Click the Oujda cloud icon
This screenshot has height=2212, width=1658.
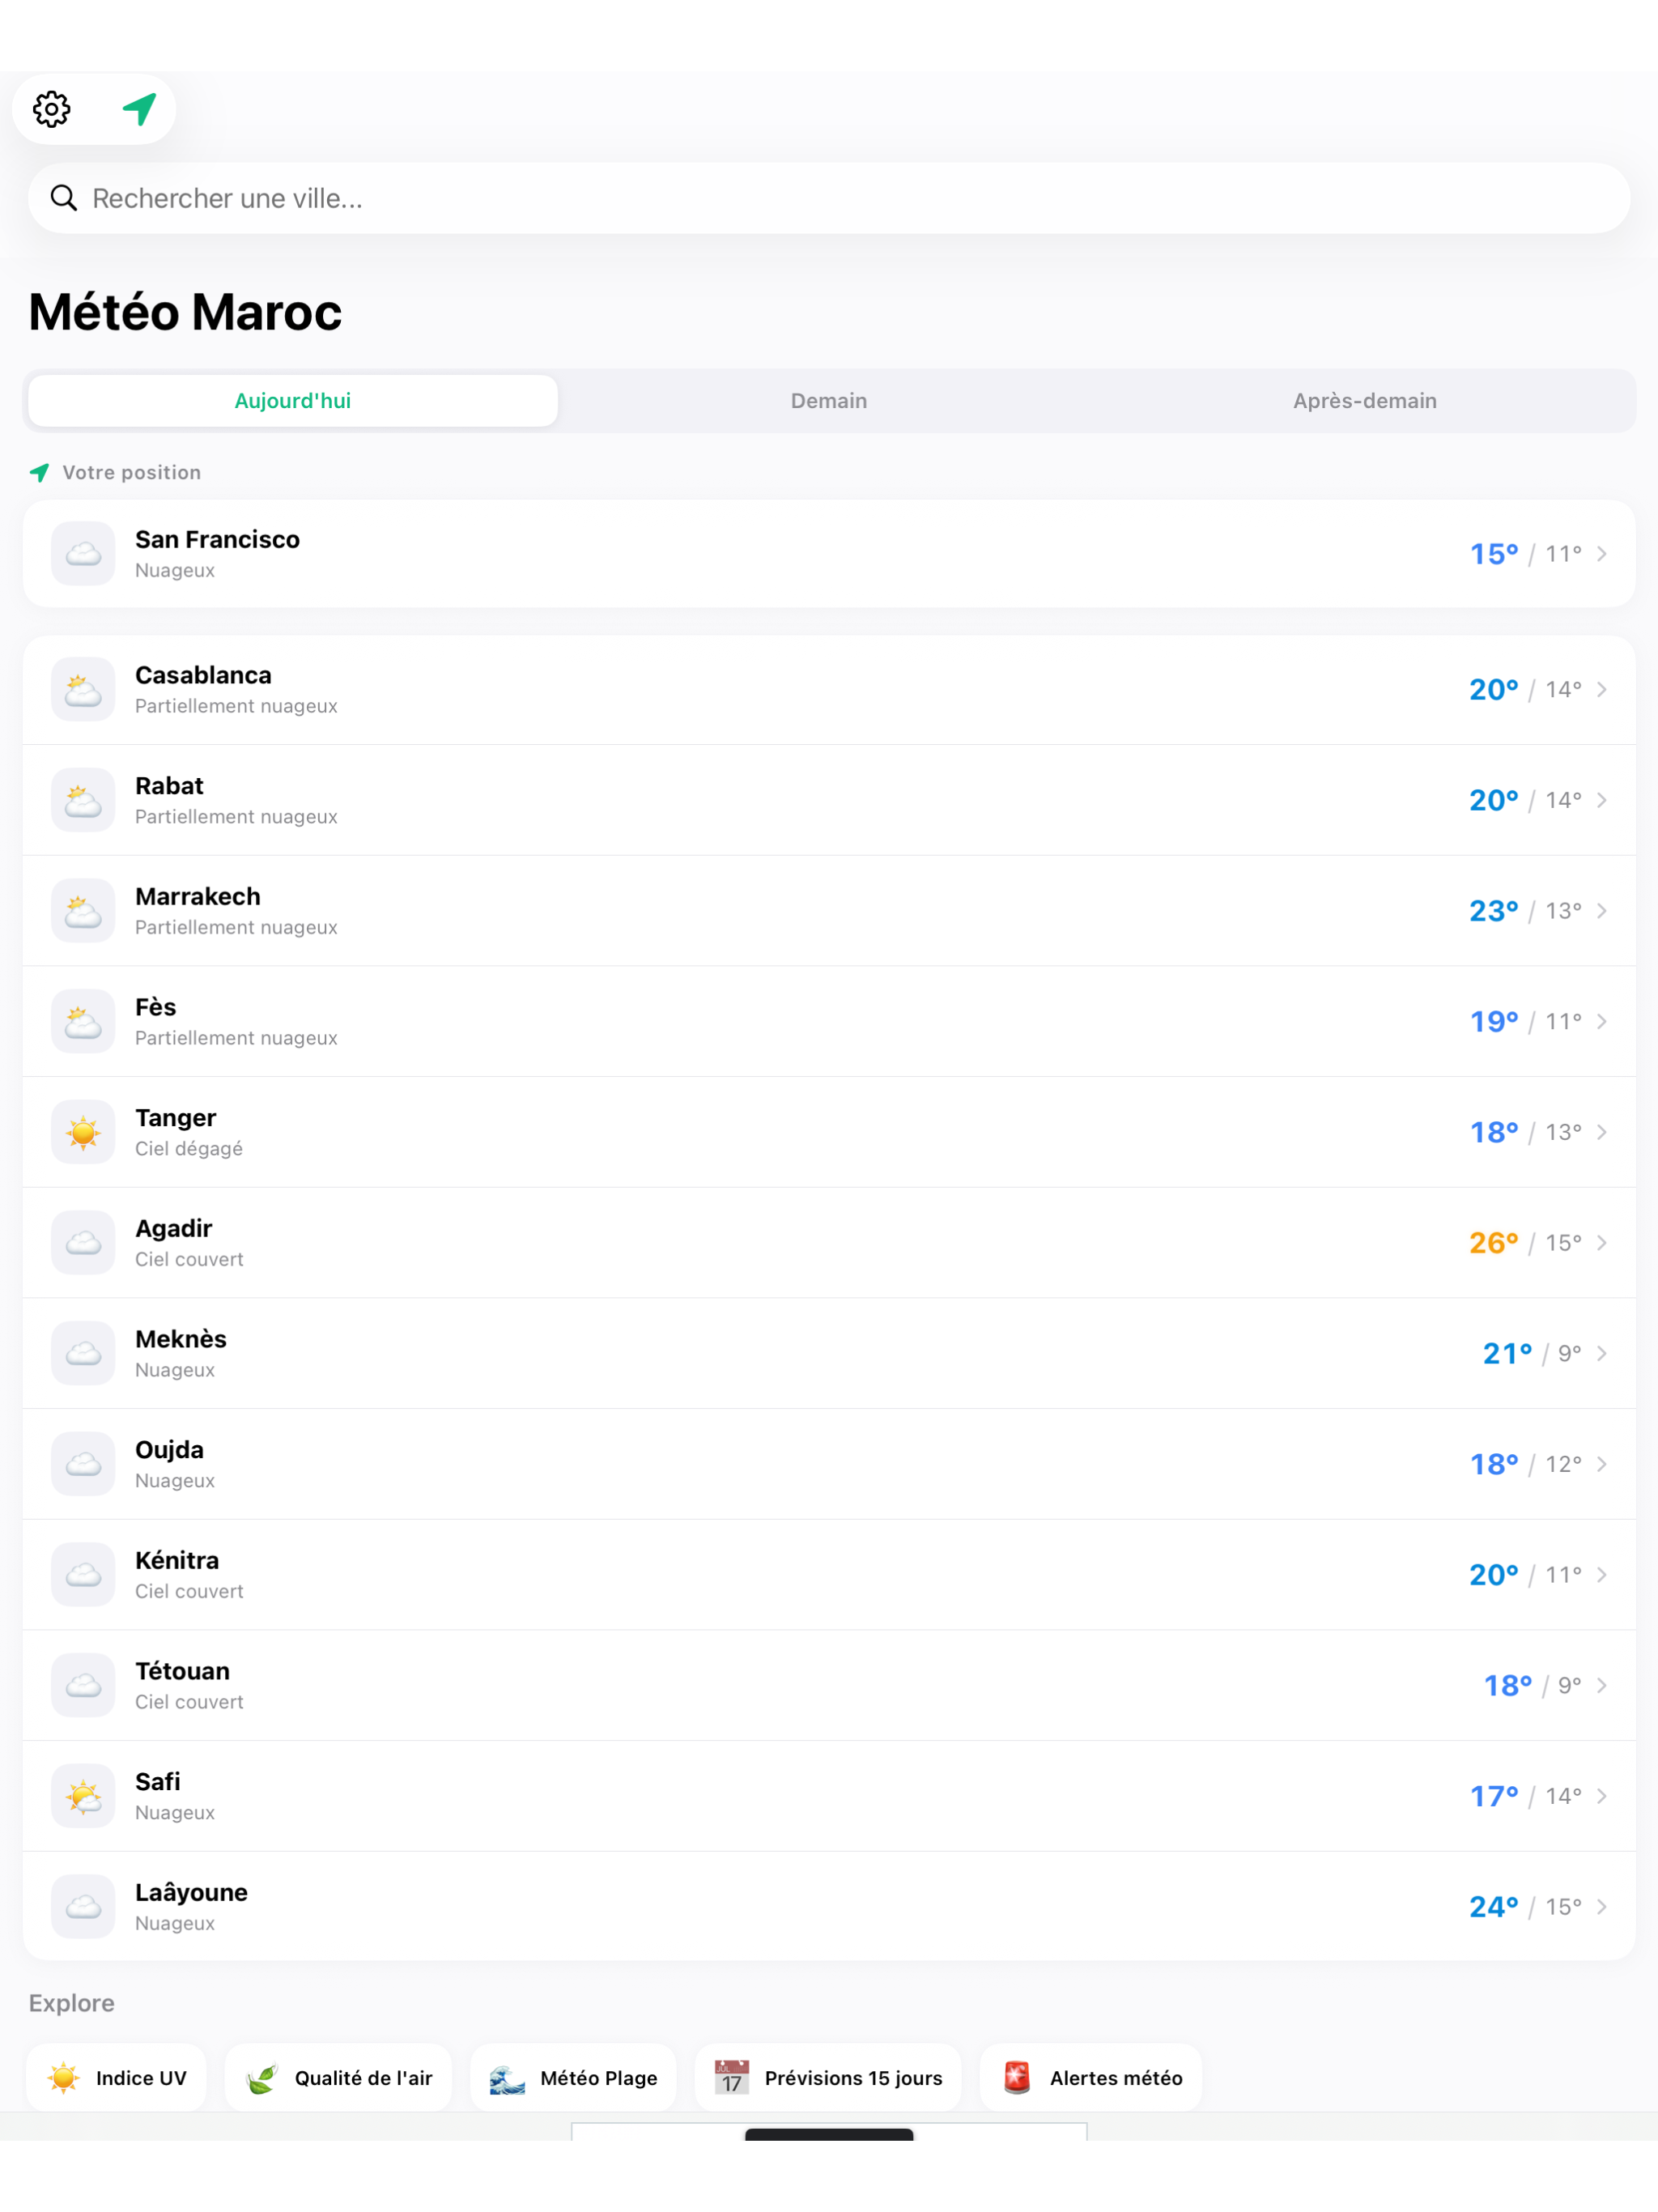(83, 1464)
